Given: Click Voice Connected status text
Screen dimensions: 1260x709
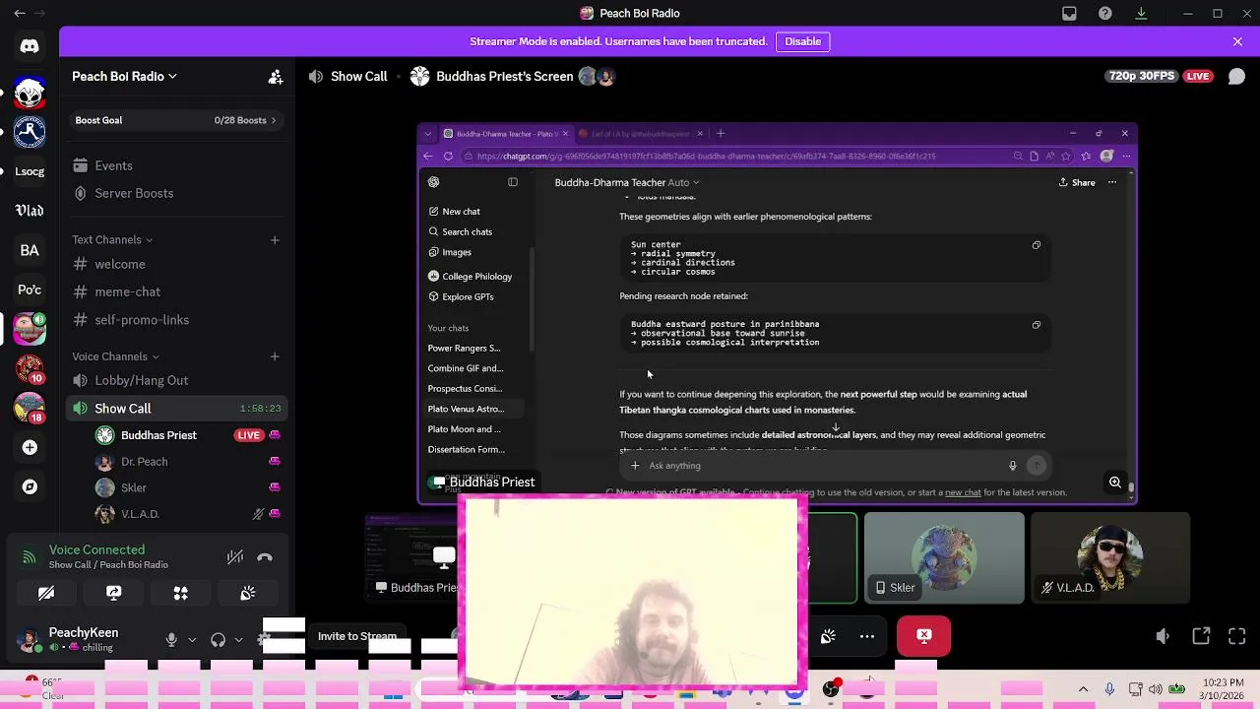Looking at the screenshot, I should click(x=96, y=549).
